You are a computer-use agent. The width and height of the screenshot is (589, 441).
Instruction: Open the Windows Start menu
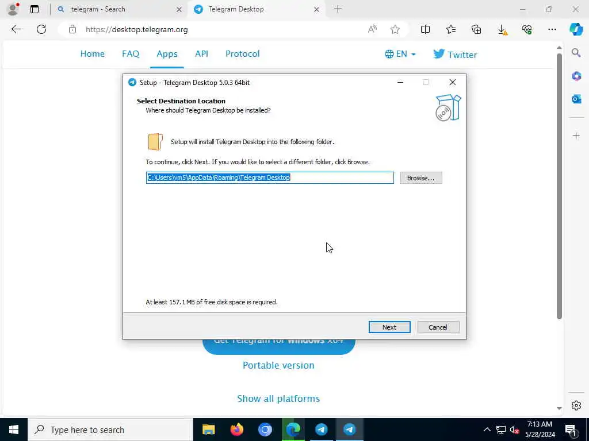click(14, 430)
